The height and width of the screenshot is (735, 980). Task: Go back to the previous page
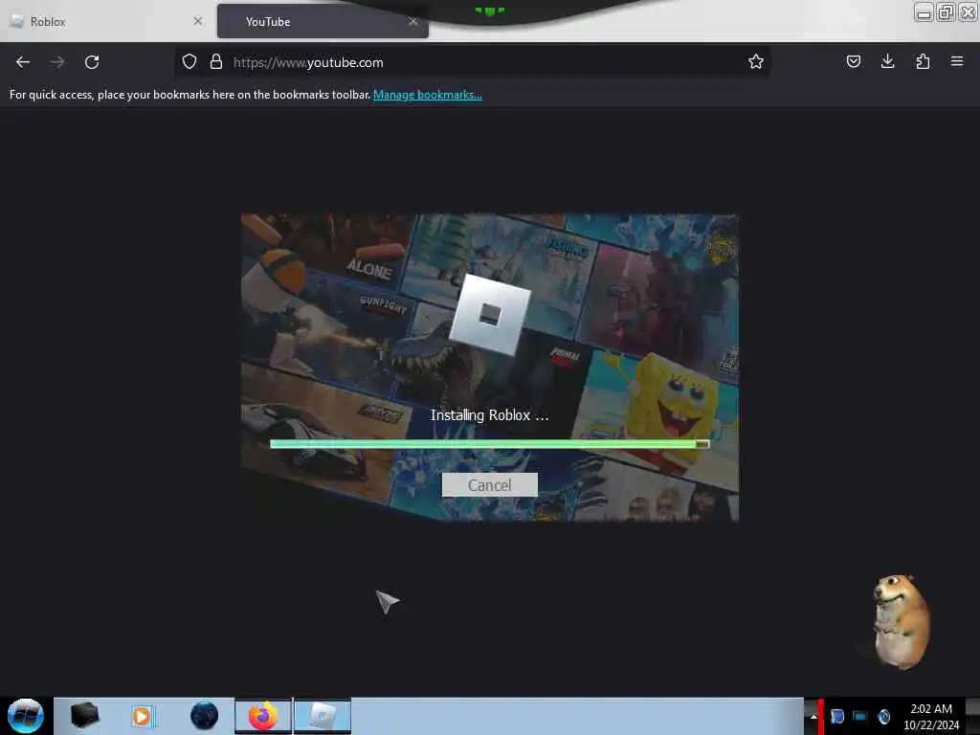pos(23,62)
